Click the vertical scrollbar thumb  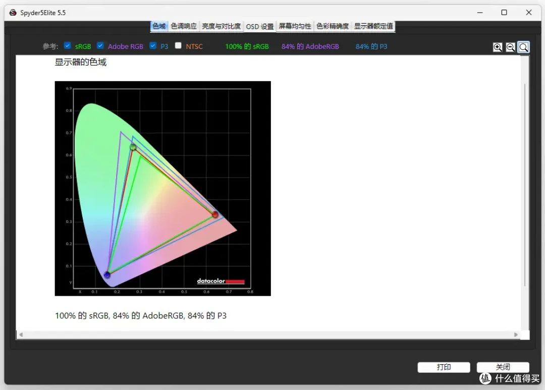coord(525,185)
